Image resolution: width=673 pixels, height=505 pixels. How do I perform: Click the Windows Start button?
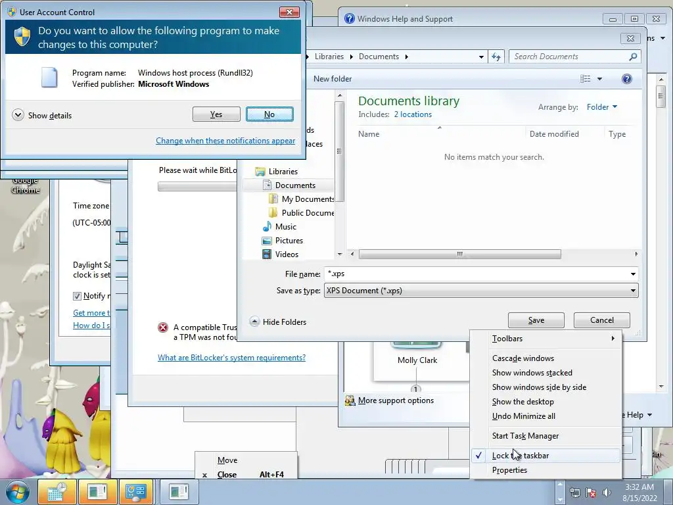tap(17, 492)
